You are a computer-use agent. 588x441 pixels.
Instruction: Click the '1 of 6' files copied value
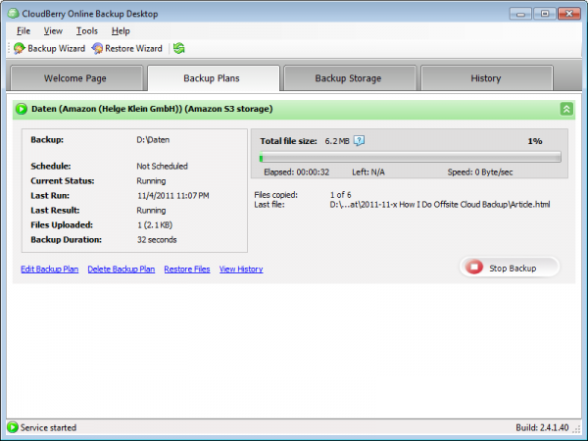(340, 195)
